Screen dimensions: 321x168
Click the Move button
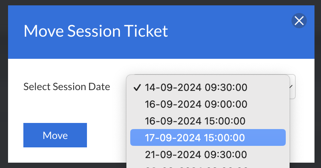tap(55, 135)
